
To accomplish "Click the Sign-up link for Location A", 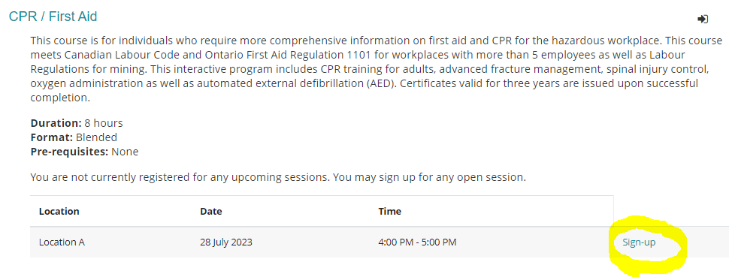I will [x=639, y=242].
